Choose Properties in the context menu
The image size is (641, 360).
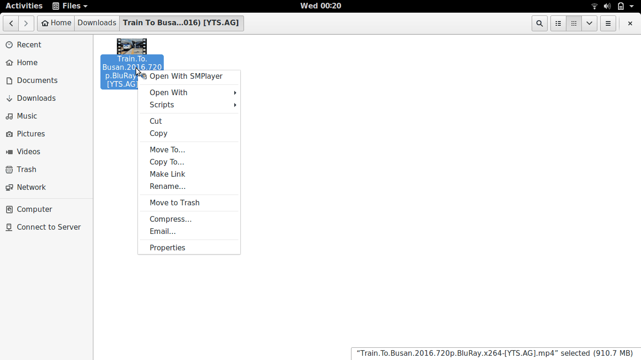[x=168, y=247]
